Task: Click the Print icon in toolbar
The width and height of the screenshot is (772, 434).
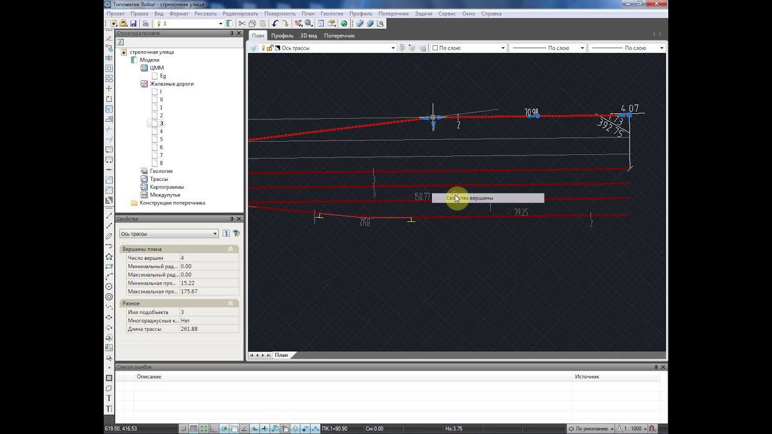Action: tap(145, 24)
